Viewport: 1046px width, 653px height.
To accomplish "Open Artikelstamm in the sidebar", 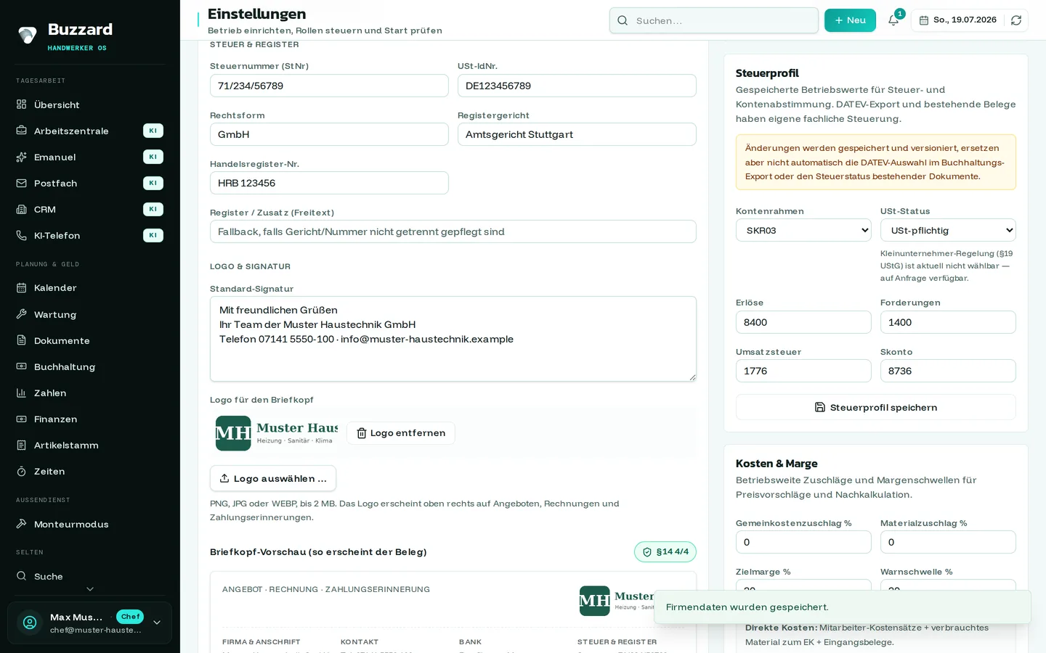I will pos(90,445).
